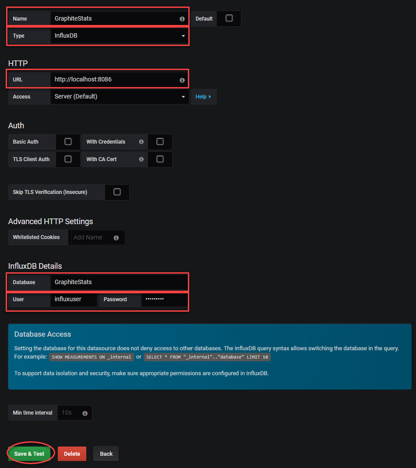This screenshot has height=468, width=416.
Task: Click the InfluxDB Details section heading
Action: coord(35,266)
